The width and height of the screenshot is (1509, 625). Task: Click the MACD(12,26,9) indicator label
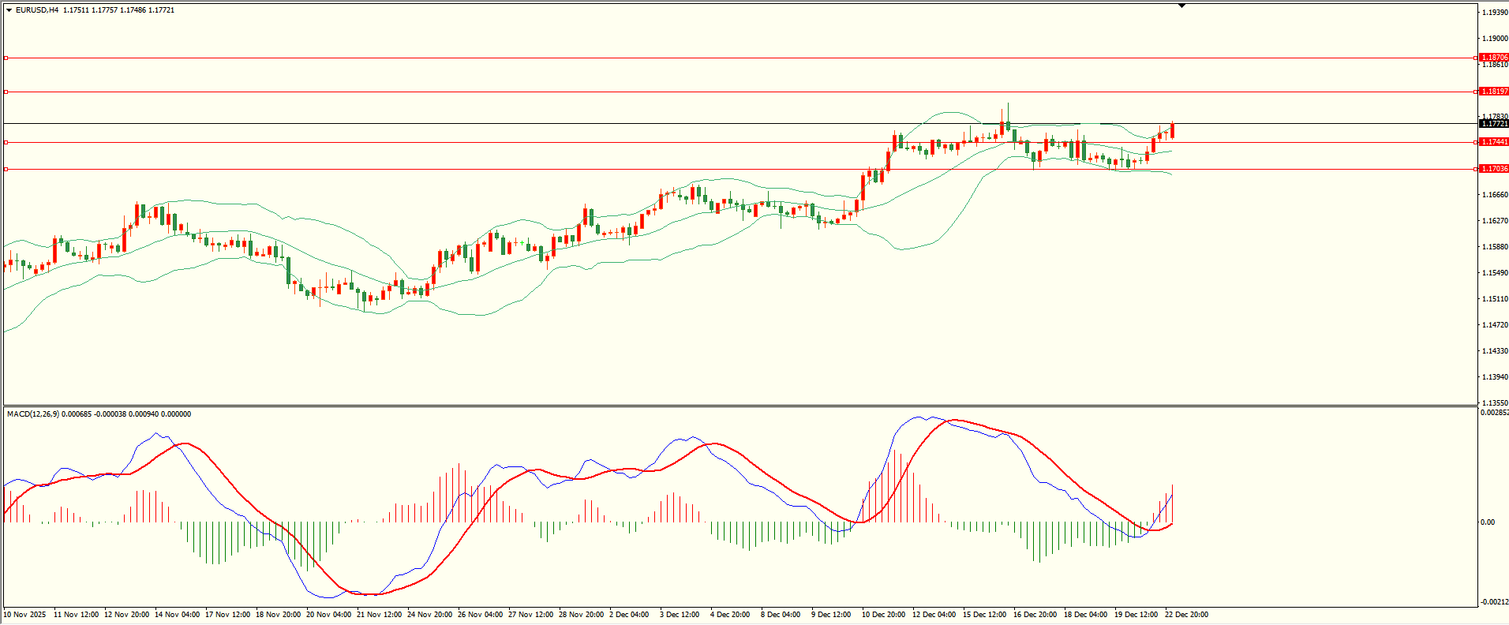tap(32, 414)
